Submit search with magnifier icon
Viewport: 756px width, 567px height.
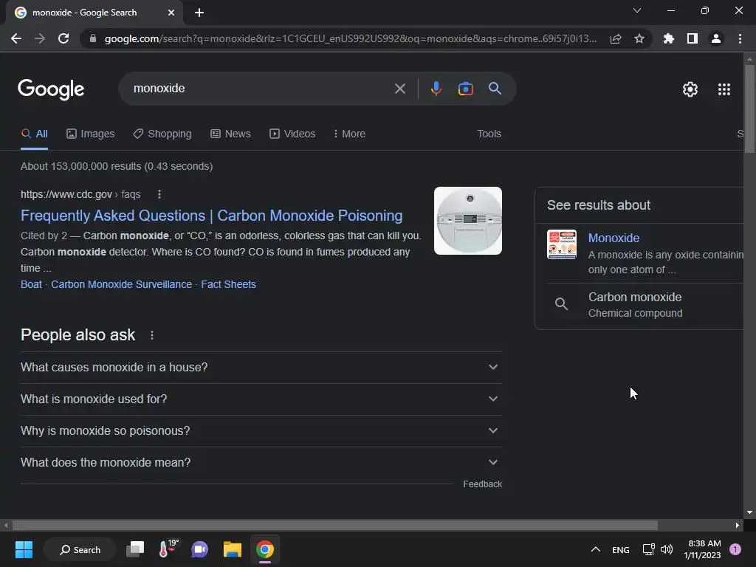[495, 89]
